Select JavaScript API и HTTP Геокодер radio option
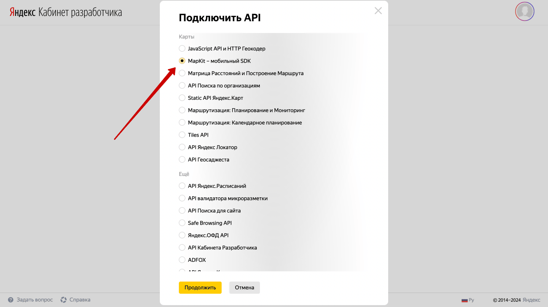Viewport: 548px width, 307px height. point(182,49)
